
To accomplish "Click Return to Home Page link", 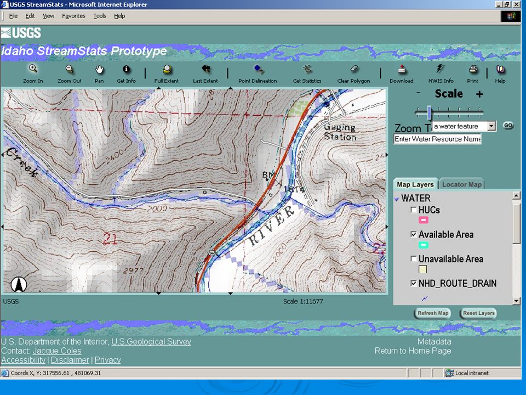I will [x=413, y=351].
